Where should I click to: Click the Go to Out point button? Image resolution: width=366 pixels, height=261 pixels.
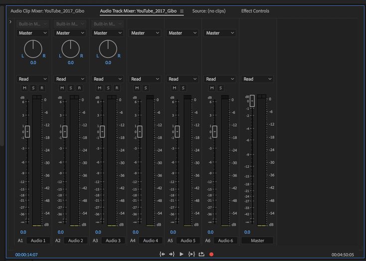pyautogui.click(x=172, y=254)
